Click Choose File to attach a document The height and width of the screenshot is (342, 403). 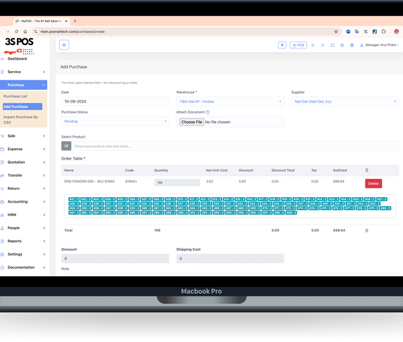[x=191, y=122]
